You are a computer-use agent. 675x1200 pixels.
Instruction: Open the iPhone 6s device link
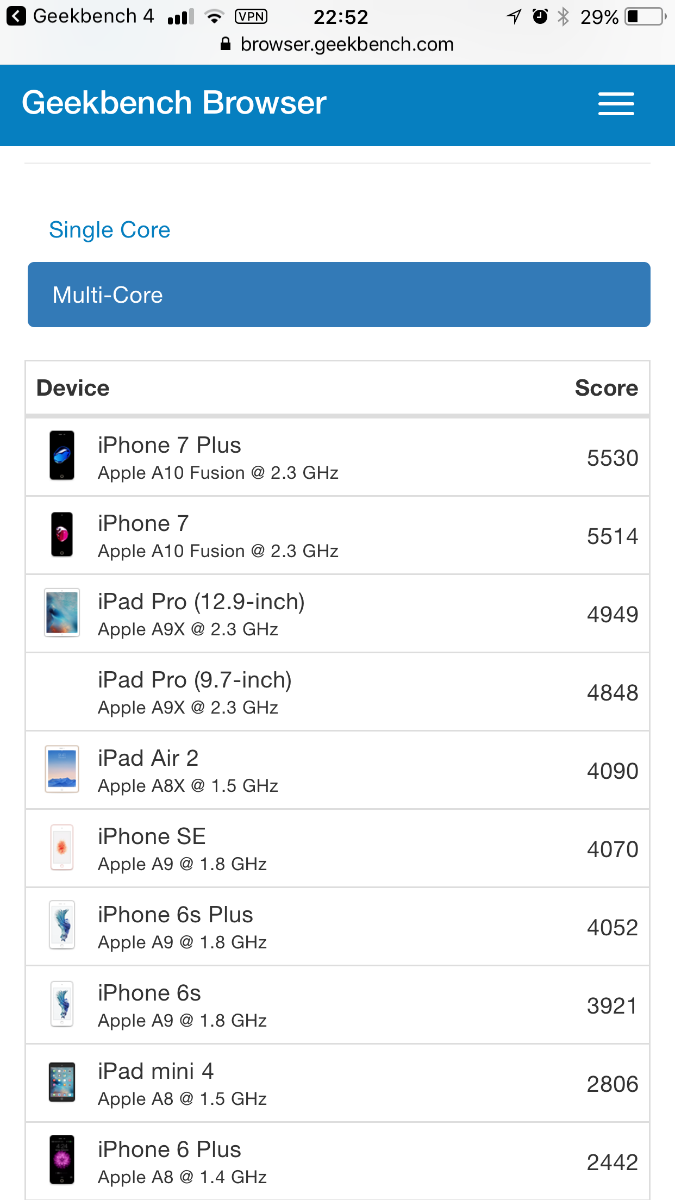click(x=149, y=993)
